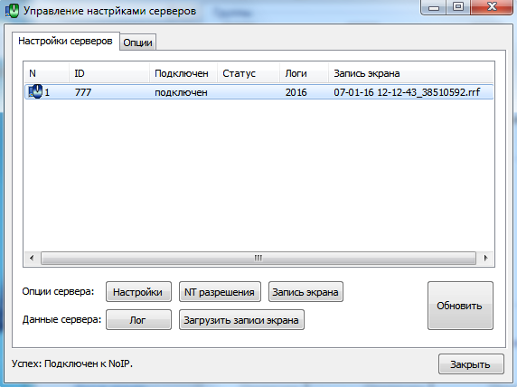This screenshot has height=387, width=517.
Task: Click the application icon in the title bar
Action: tap(12, 11)
